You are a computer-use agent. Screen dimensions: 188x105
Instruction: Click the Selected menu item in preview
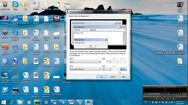pos(93,30)
